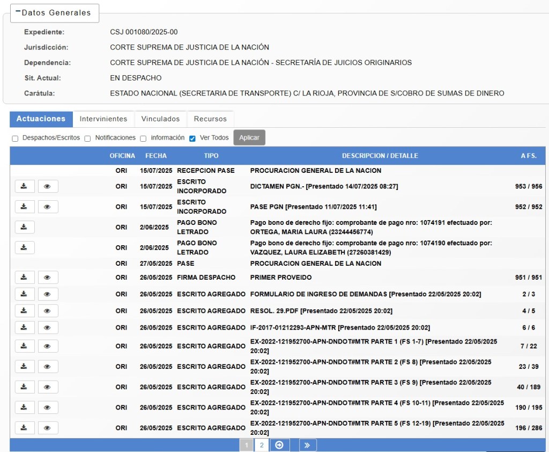Viewport: 549px width, 452px height.
Task: Download the DICTAMEN PGN document
Action: coord(25,186)
